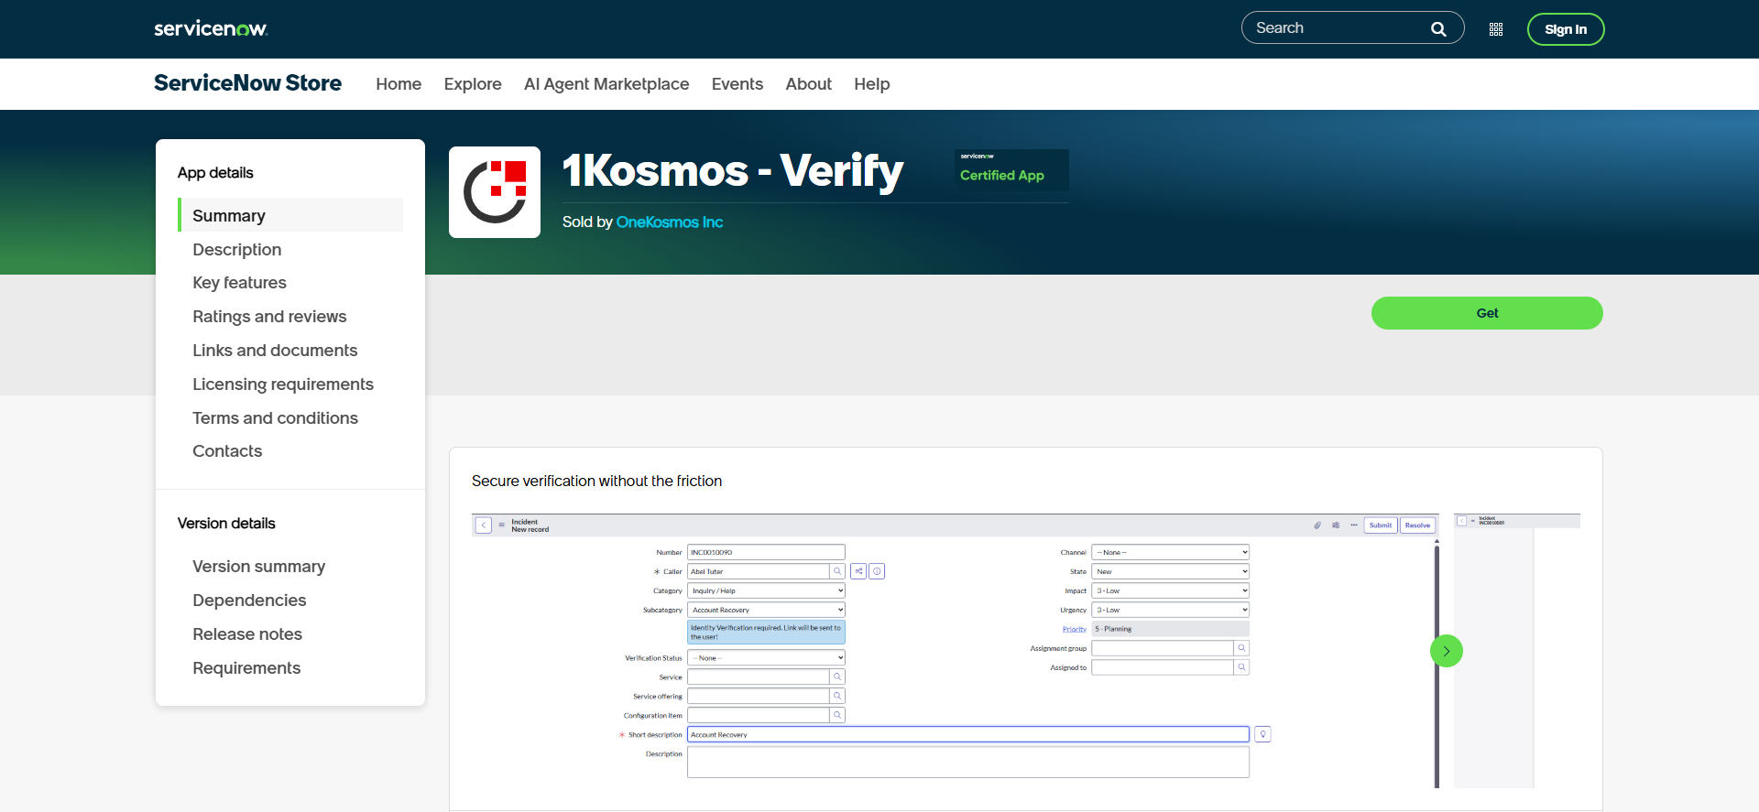Viewport: 1759px width, 812px height.
Task: Click the incident form screenshot thumbnail
Action: point(955,650)
